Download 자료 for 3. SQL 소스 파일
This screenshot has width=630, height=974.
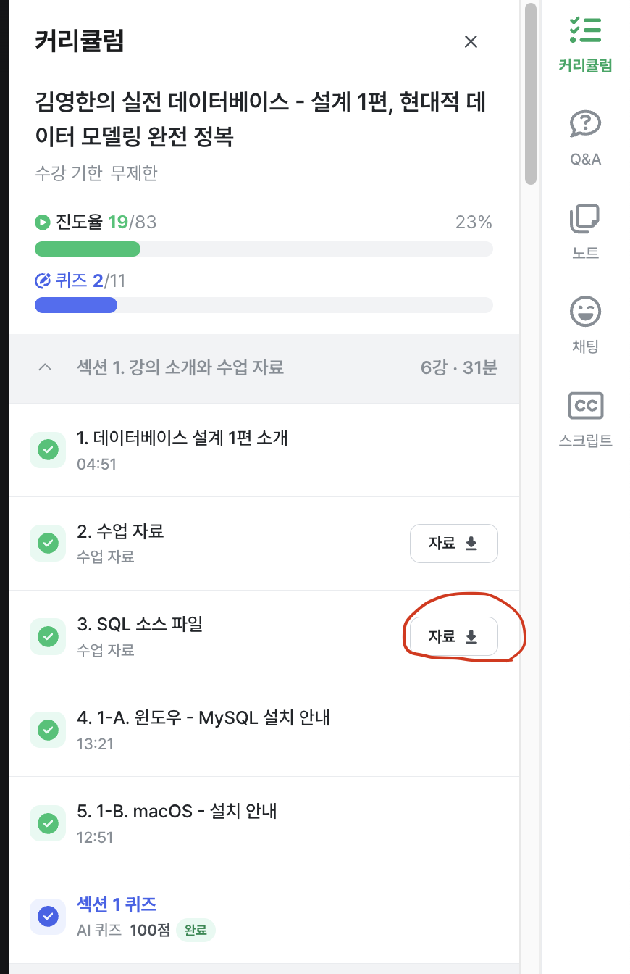coord(453,636)
